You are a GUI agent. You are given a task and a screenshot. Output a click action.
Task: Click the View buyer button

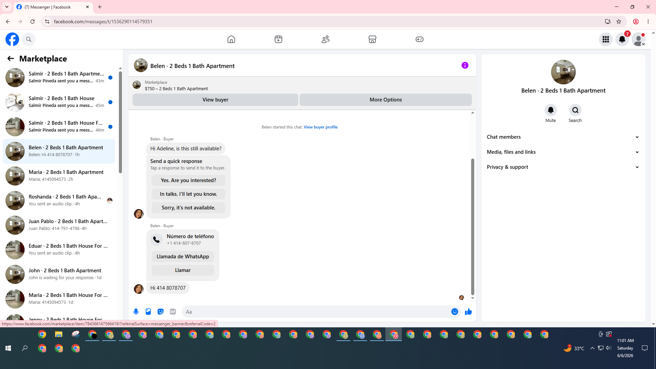point(215,100)
